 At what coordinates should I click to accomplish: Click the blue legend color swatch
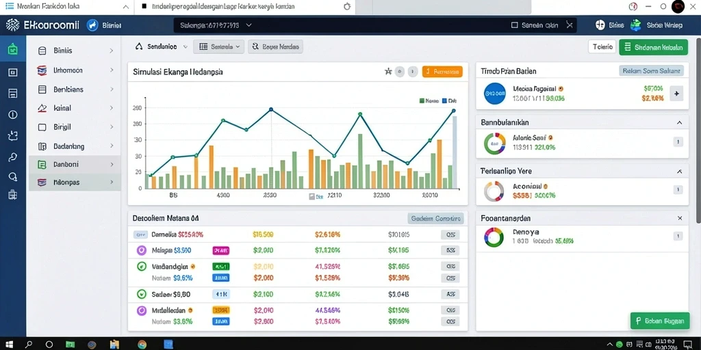[x=444, y=101]
